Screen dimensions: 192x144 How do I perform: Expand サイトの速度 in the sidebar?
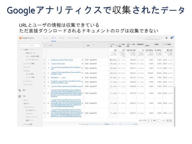28,124
